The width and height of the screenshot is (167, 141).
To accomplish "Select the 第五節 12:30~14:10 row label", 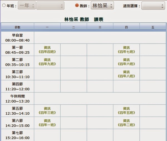I will tap(18, 111).
